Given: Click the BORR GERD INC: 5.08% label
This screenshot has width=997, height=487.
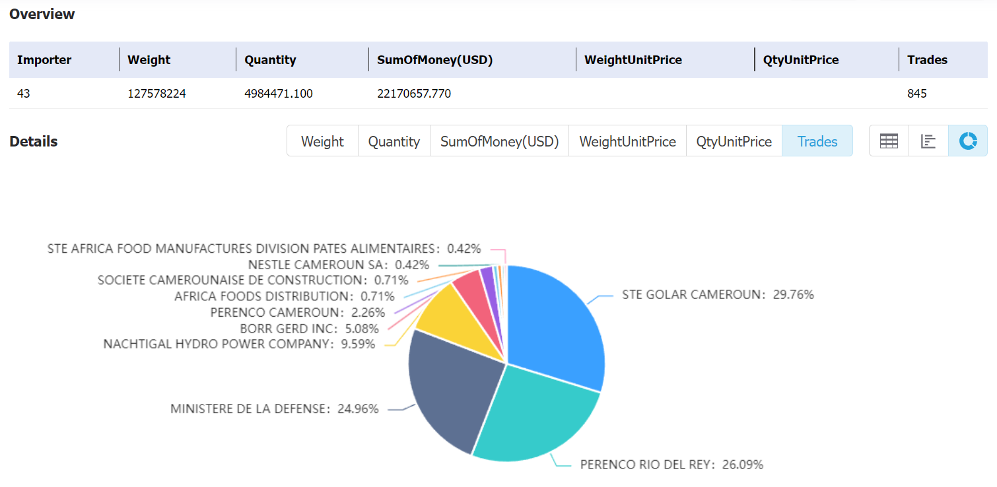Looking at the screenshot, I should 310,328.
